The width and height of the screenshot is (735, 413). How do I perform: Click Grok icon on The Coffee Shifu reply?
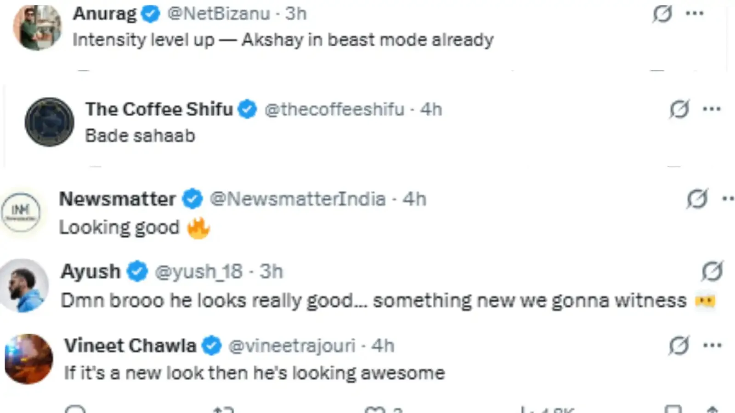click(679, 109)
